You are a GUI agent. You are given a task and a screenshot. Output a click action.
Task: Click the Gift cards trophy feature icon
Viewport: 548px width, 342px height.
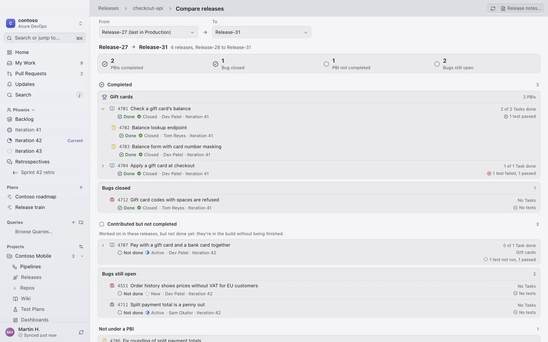click(104, 97)
